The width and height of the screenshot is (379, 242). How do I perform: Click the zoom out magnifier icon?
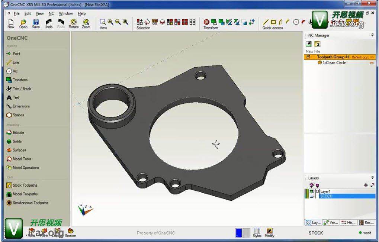tap(118, 22)
